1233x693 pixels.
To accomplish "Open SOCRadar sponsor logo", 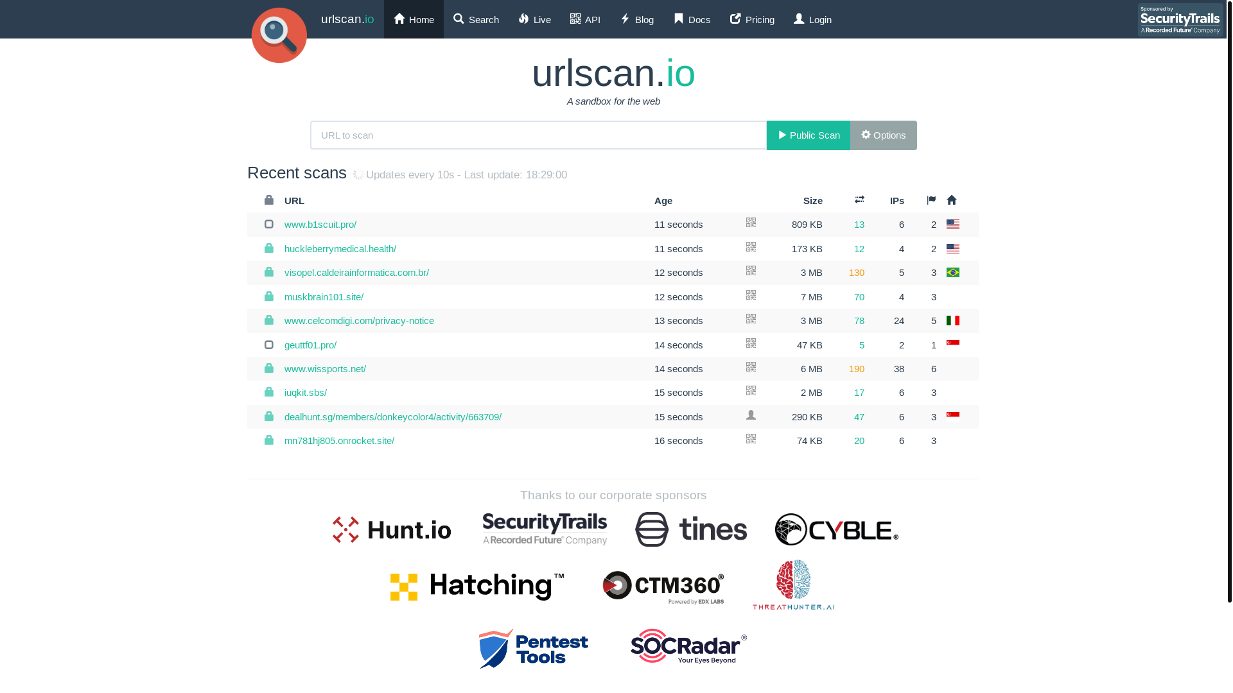I will pyautogui.click(x=688, y=646).
